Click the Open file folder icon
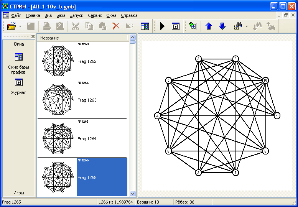The image size is (298, 207). [x=12, y=26]
